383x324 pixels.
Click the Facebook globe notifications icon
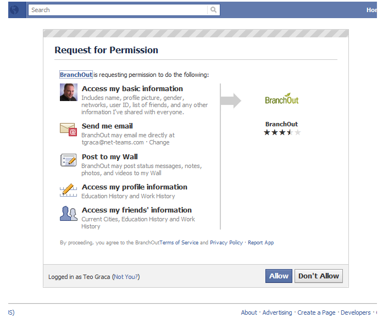tap(14, 10)
